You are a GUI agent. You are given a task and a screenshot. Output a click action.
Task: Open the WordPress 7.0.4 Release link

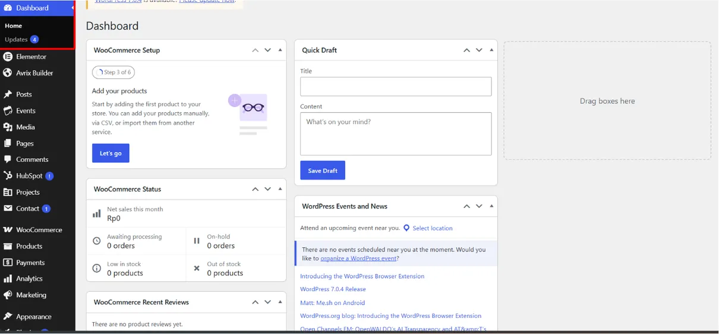333,289
